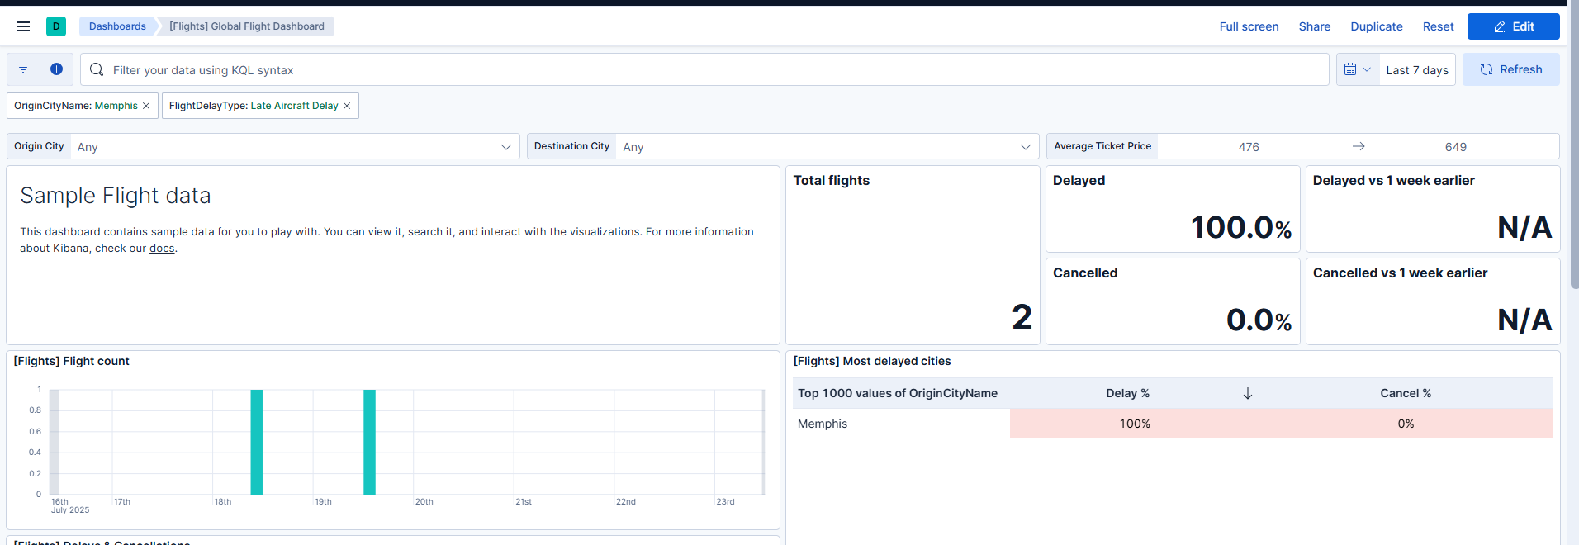Select the Last 7 days time range
This screenshot has height=545, width=1579.
(1417, 69)
